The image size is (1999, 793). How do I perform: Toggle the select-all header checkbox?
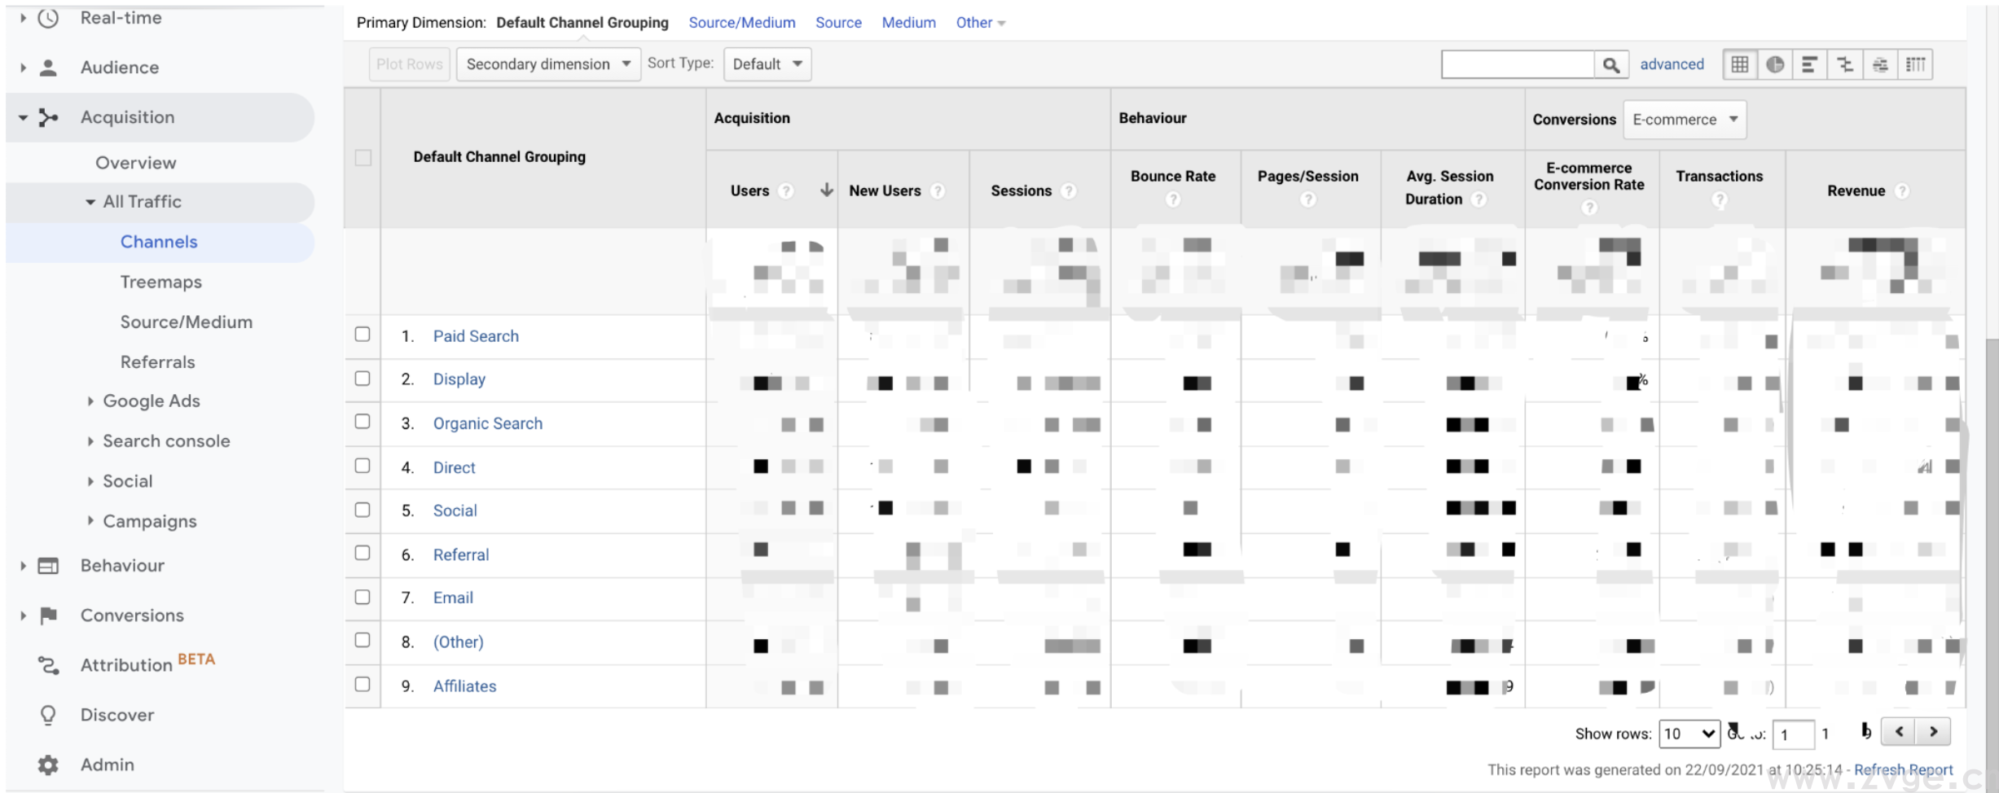pyautogui.click(x=363, y=157)
